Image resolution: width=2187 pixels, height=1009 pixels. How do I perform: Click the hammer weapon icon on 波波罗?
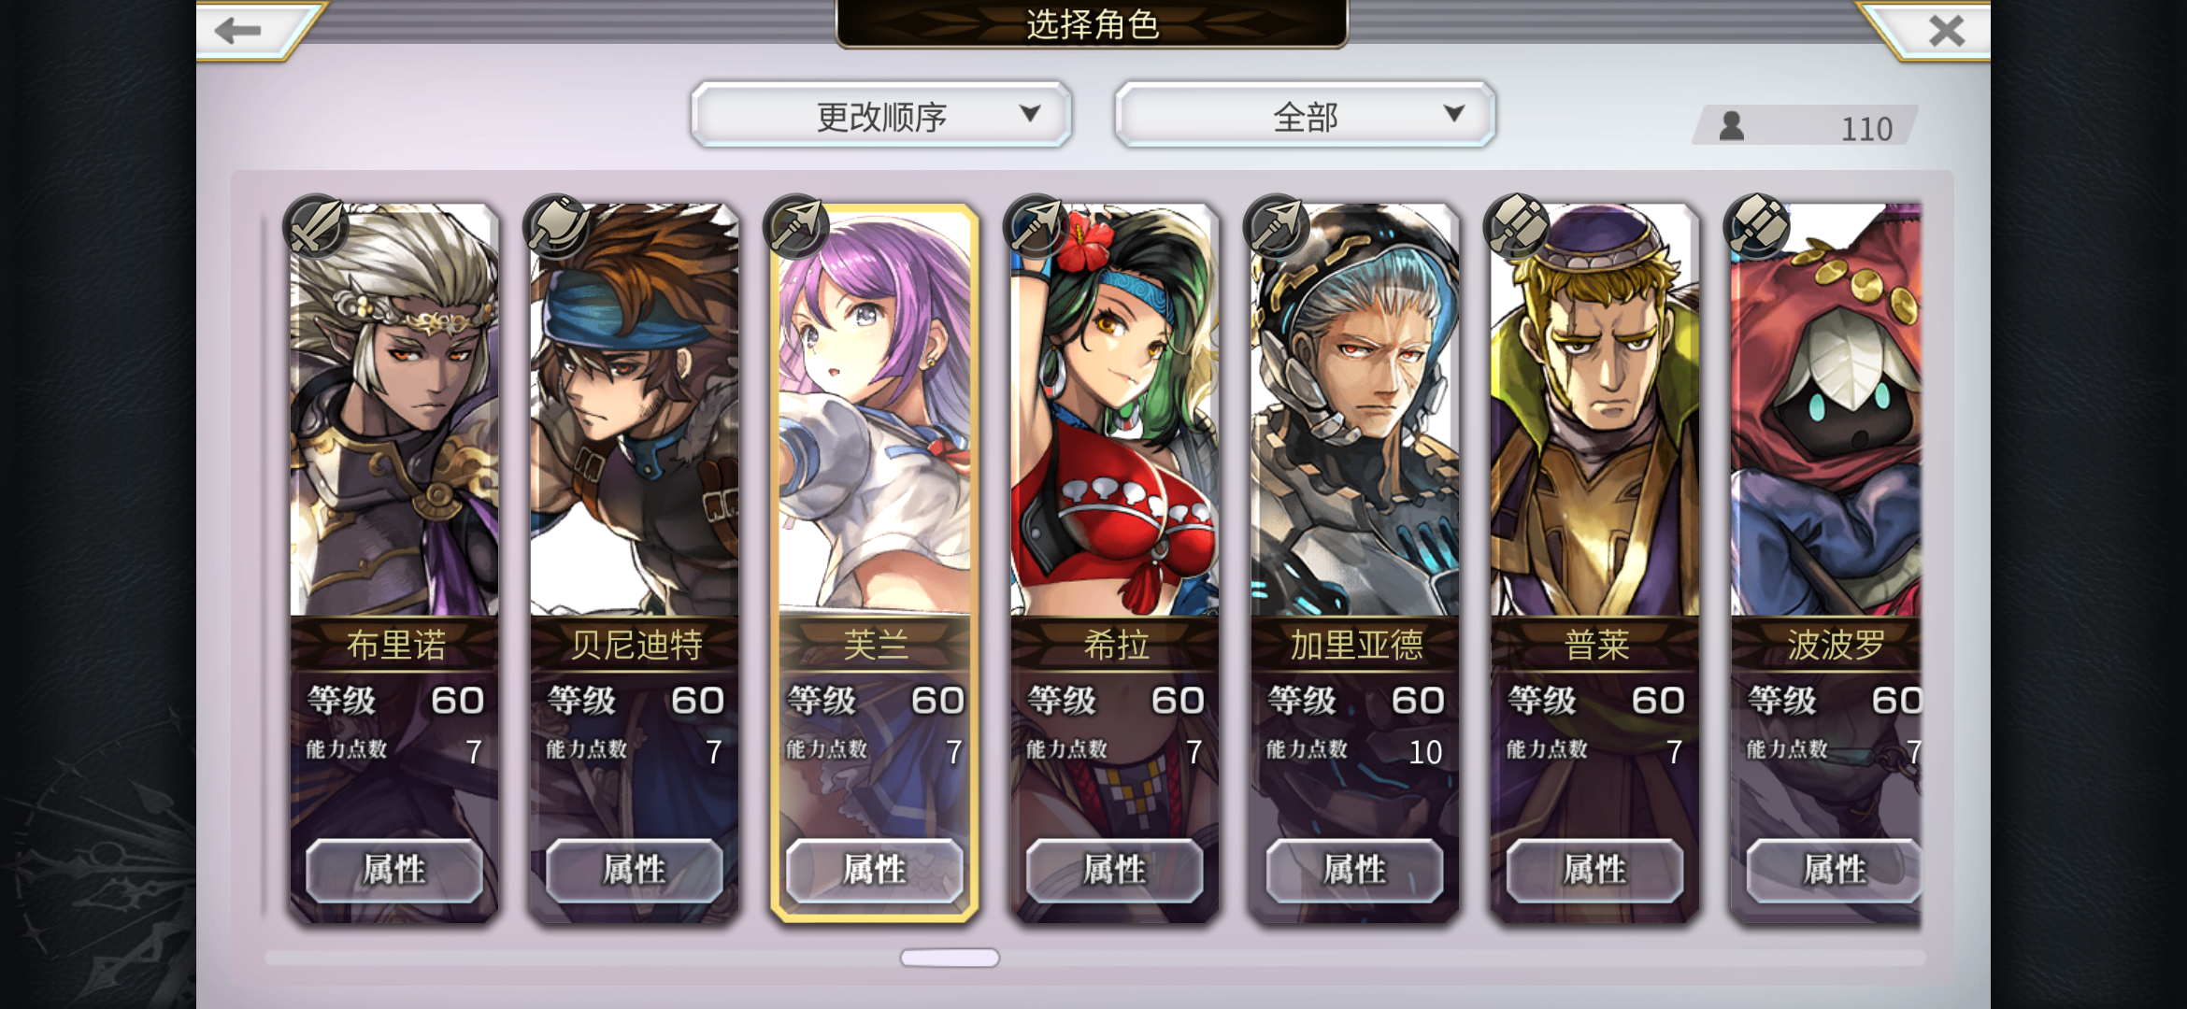pos(1757,226)
